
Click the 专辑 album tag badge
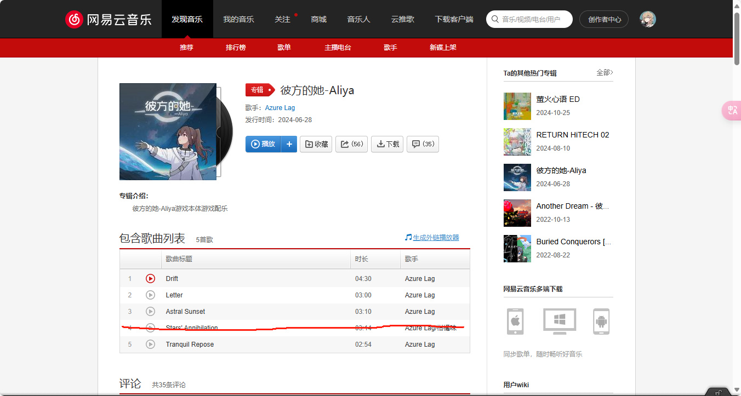tap(260, 90)
